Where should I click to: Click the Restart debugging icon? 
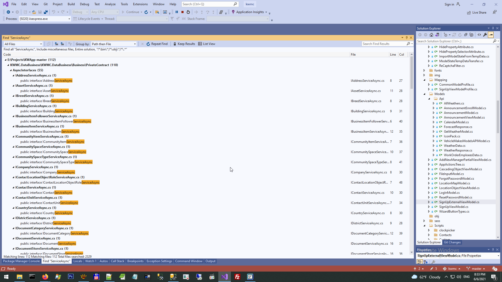(x=188, y=12)
